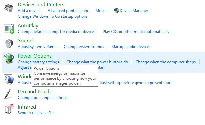The height and width of the screenshot is (125, 205).
Task: Open Add a device link
Action: click(29, 11)
